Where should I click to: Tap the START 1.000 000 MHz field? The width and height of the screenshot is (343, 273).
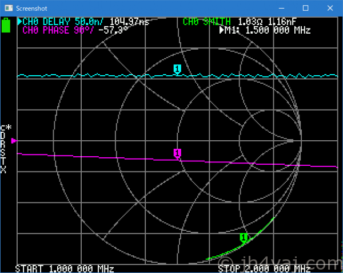(x=65, y=268)
